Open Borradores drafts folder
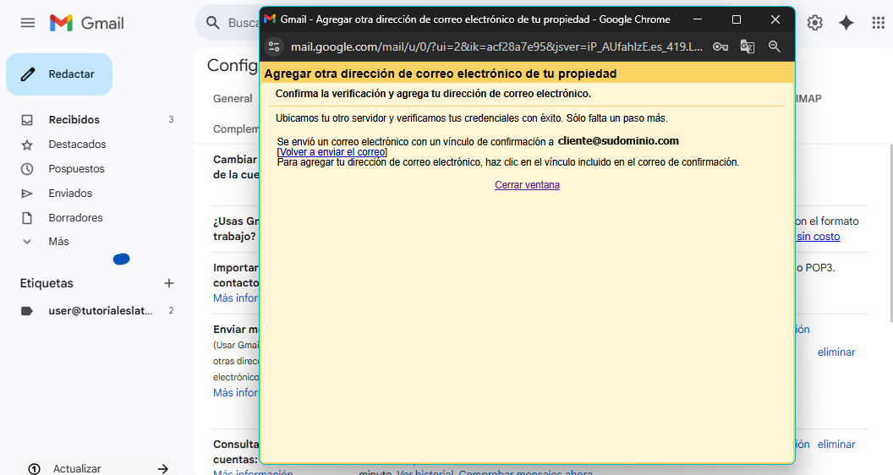The width and height of the screenshot is (893, 475). click(76, 217)
